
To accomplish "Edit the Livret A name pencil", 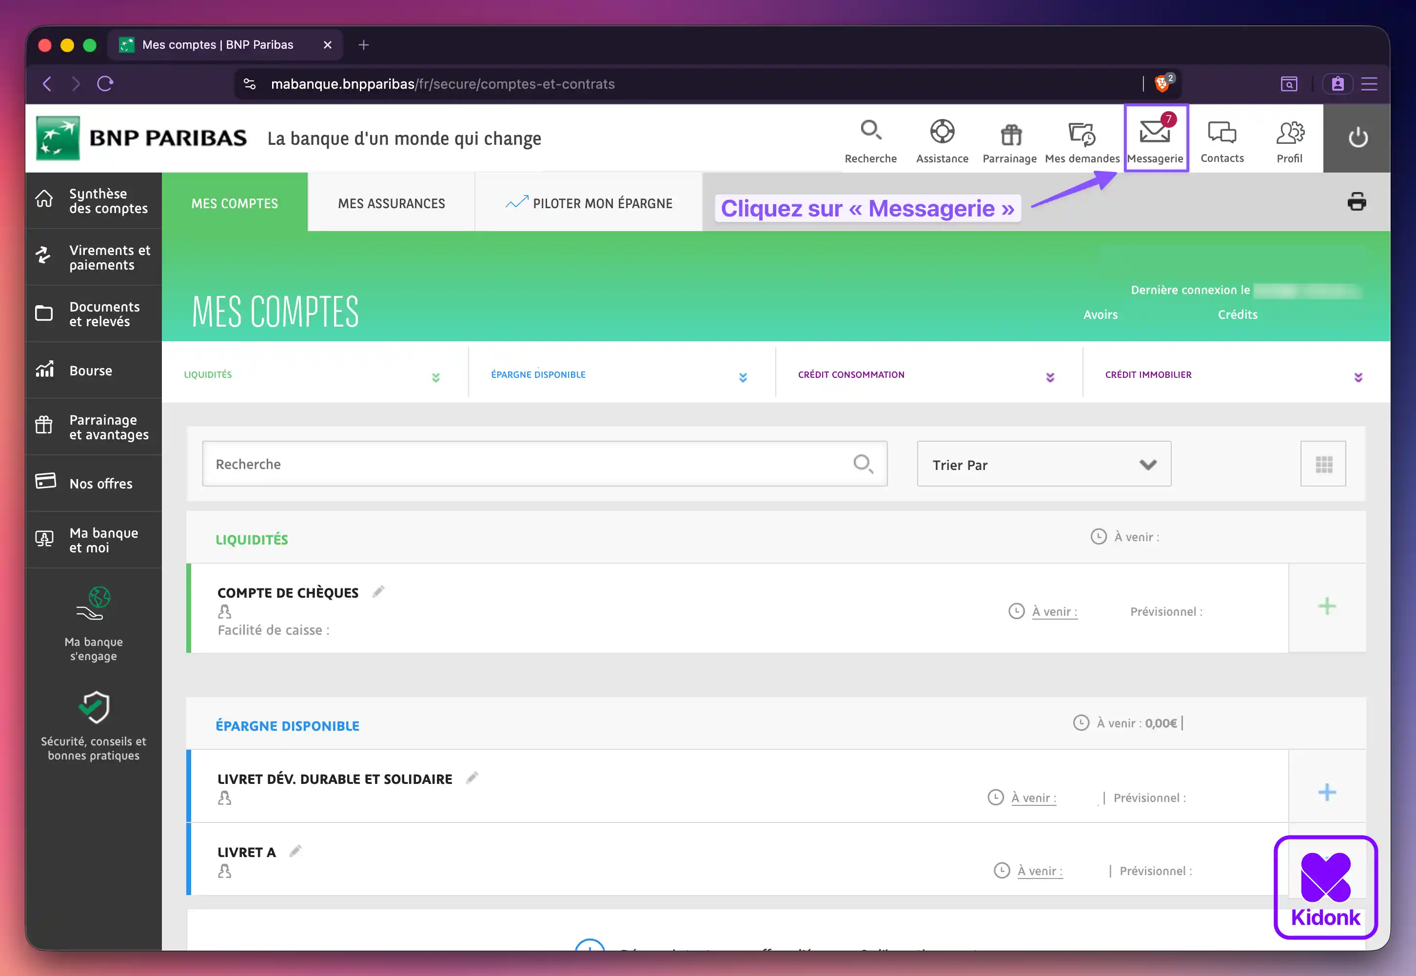I will point(295,851).
